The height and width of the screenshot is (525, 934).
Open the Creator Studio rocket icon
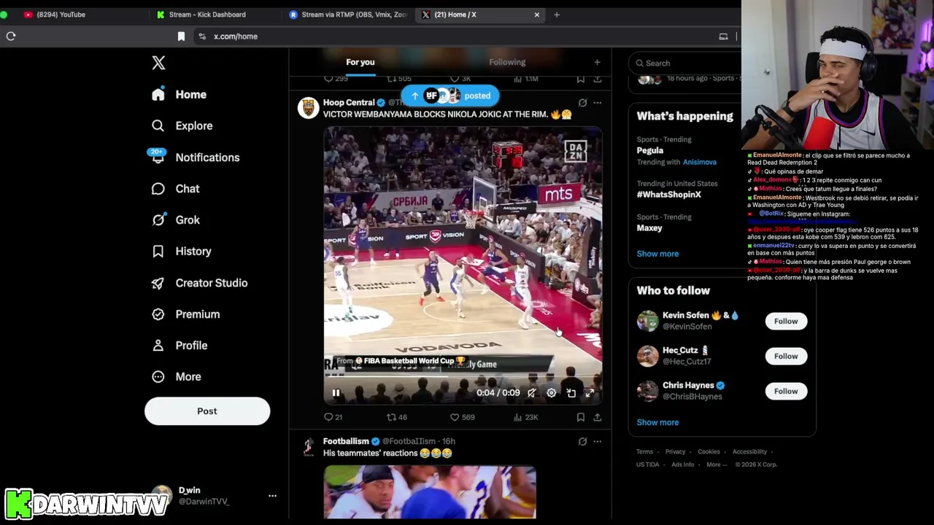(x=158, y=282)
